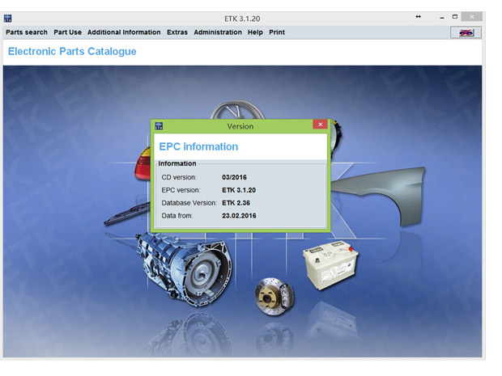502x376 pixels.
Task: Select the Print menu item
Action: [x=277, y=32]
